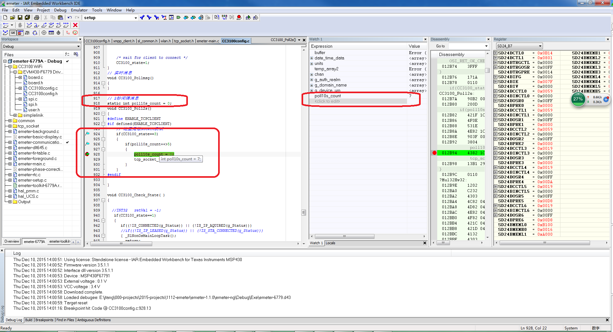613x332 pixels.
Task: Collapse the code fold at line 920
Action: click(103, 114)
